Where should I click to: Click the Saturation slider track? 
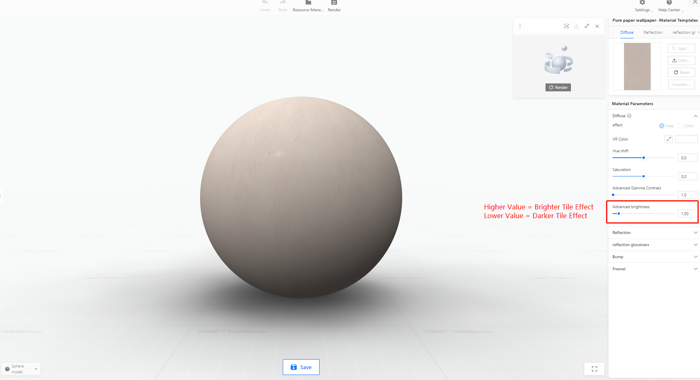(x=643, y=176)
